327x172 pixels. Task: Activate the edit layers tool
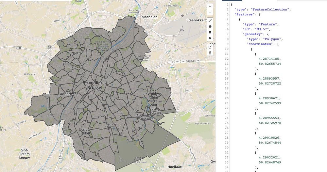210,47
